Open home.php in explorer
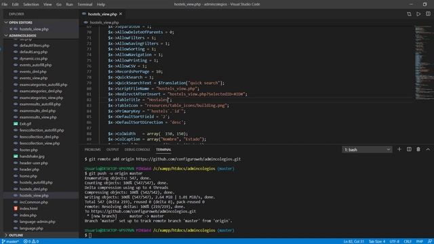This screenshot has width=434, height=244. coord(28,176)
